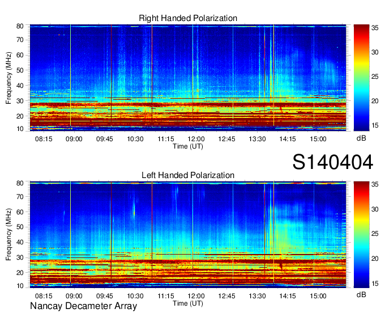This screenshot has height=313, width=385.
Task: Click the left-handed polarization spectrogram image
Action: tap(188, 235)
